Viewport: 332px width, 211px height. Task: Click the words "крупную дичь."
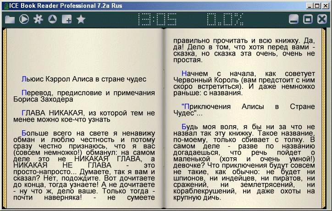(x=197, y=198)
